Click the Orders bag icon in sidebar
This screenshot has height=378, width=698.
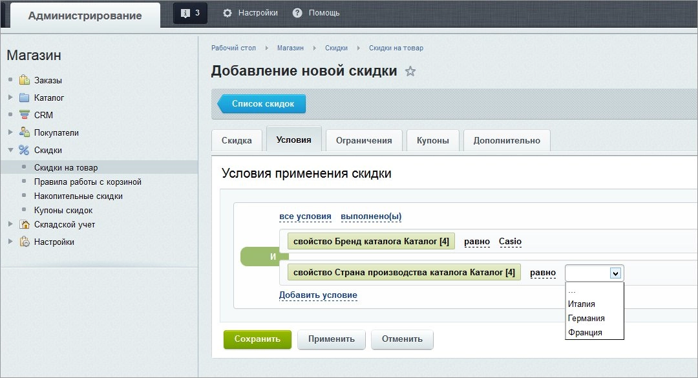[25, 80]
